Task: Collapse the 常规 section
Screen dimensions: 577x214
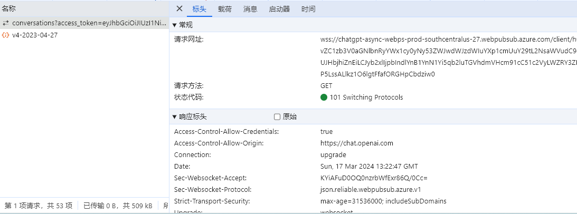Action: point(175,25)
